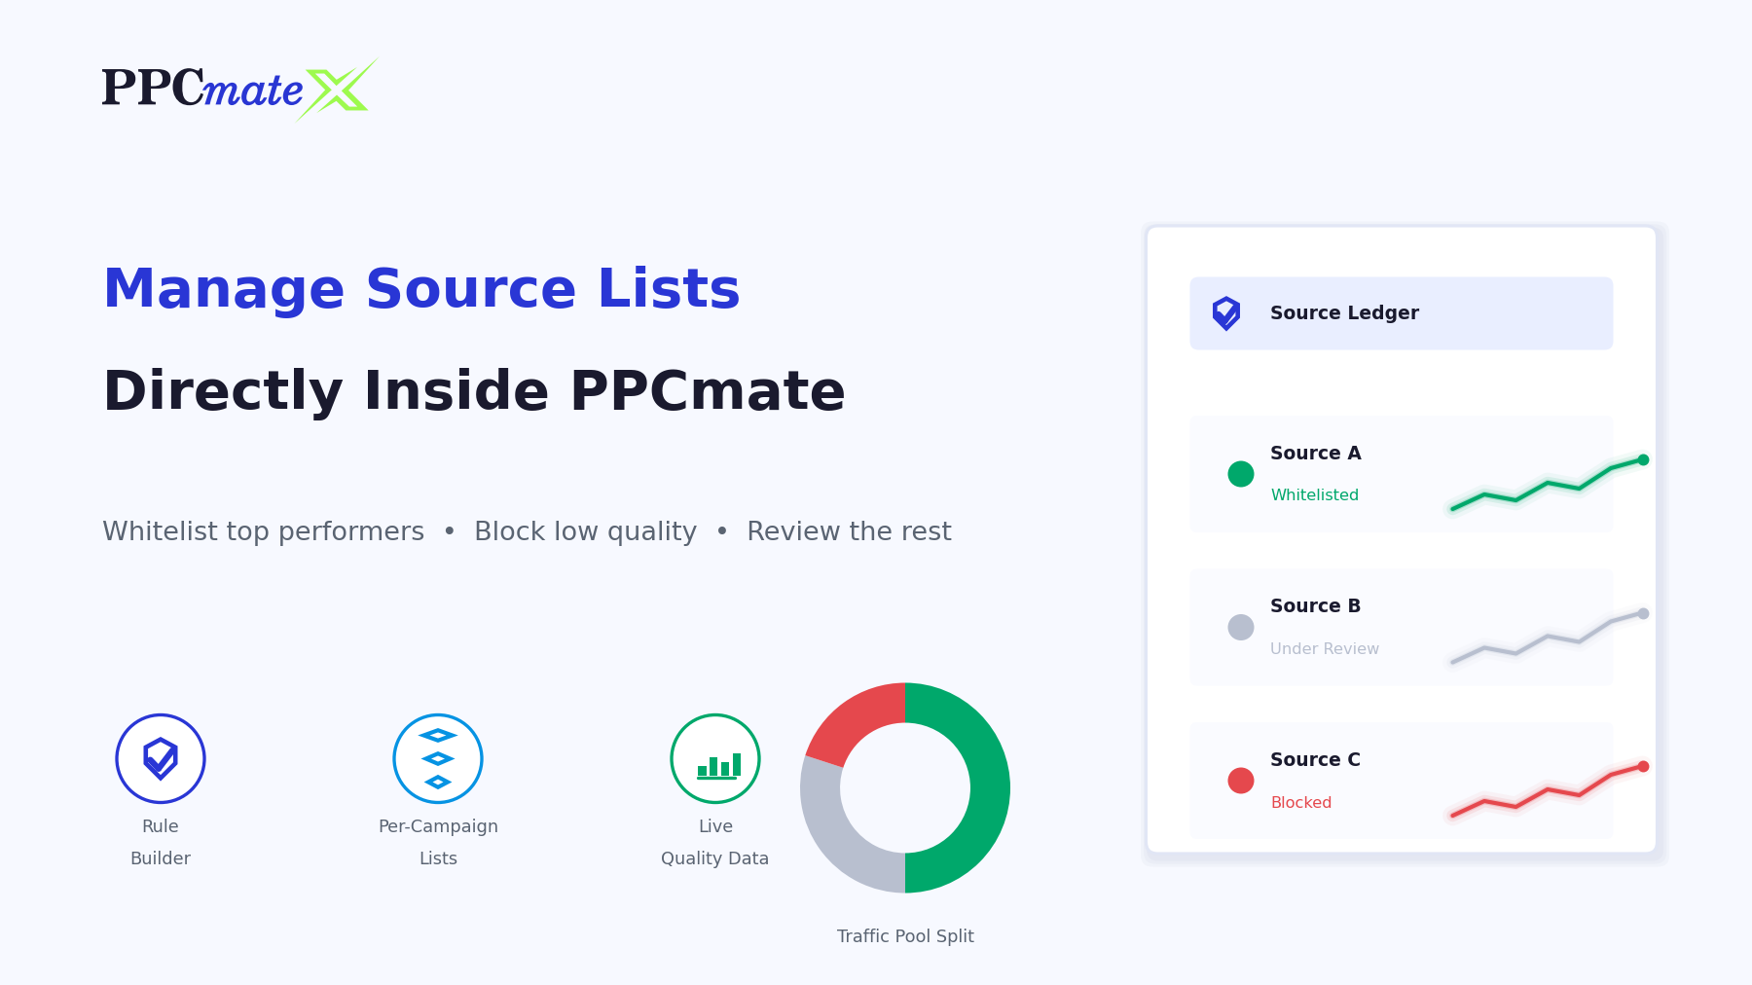Image resolution: width=1752 pixels, height=985 pixels.
Task: Click Source A green sparkline trend
Action: pos(1548,484)
